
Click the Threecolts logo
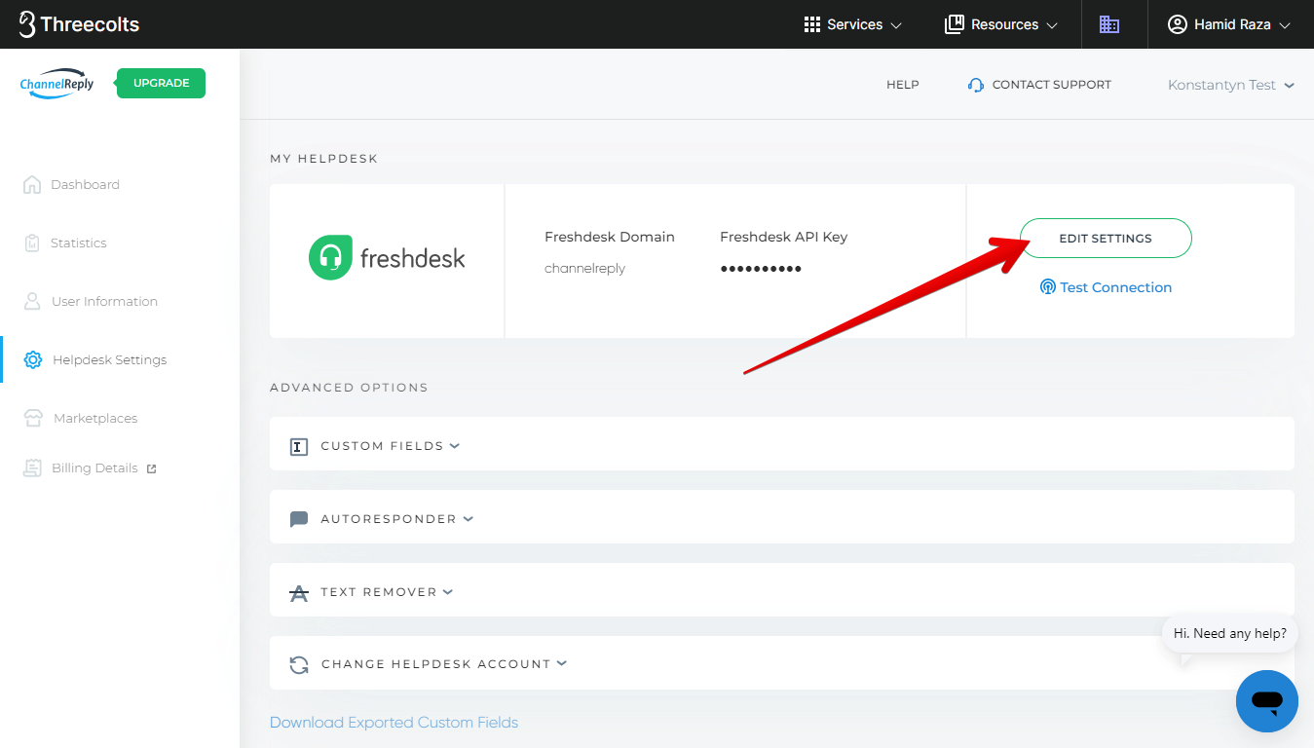coord(79,24)
